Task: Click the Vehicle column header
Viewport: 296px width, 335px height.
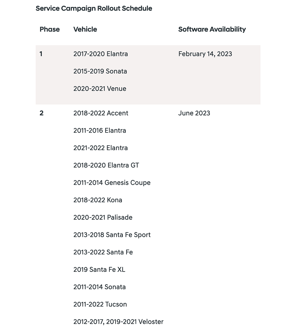Action: pos(85,29)
